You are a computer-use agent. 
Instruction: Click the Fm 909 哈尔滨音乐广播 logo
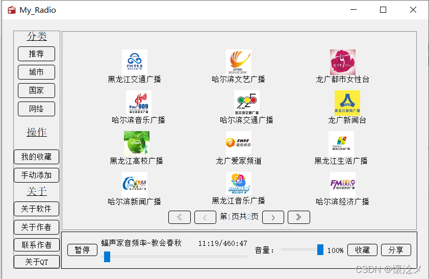pos(139,103)
